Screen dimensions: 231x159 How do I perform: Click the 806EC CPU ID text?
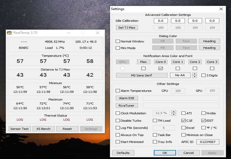pyautogui.click(x=24, y=48)
